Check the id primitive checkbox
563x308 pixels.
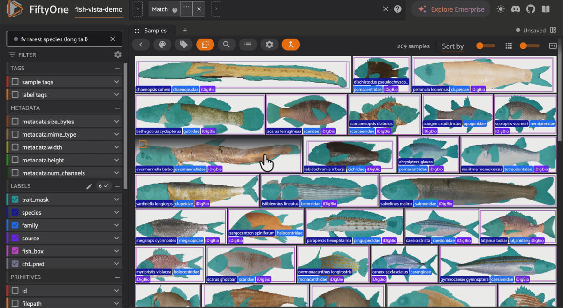(x=15, y=291)
